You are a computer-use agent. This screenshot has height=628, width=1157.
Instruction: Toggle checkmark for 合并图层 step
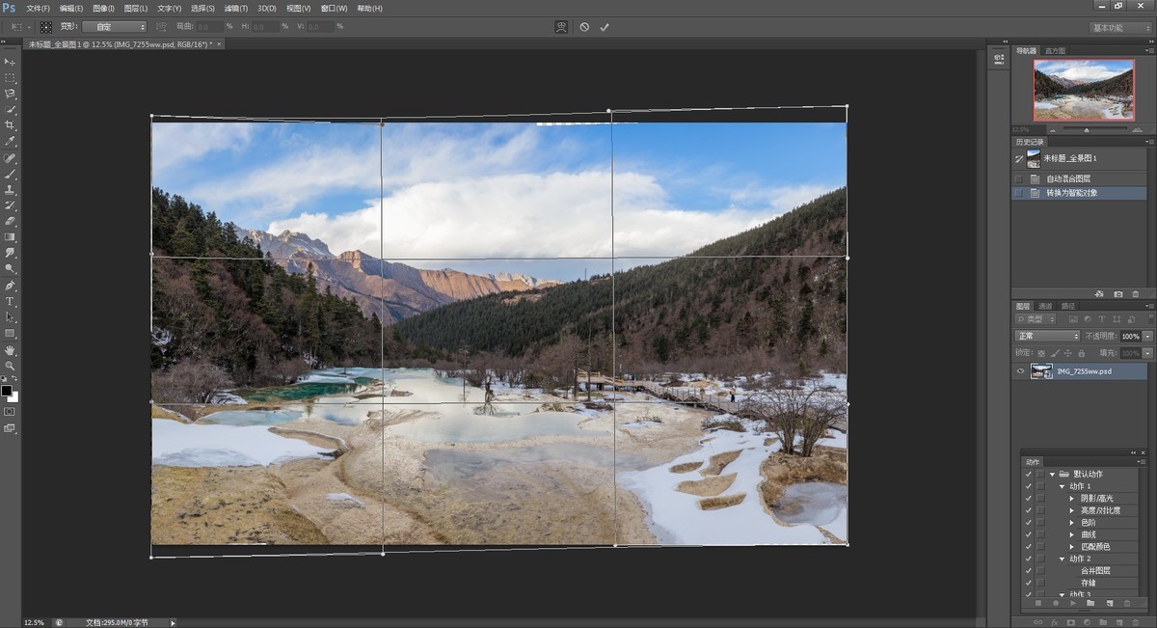click(1028, 570)
